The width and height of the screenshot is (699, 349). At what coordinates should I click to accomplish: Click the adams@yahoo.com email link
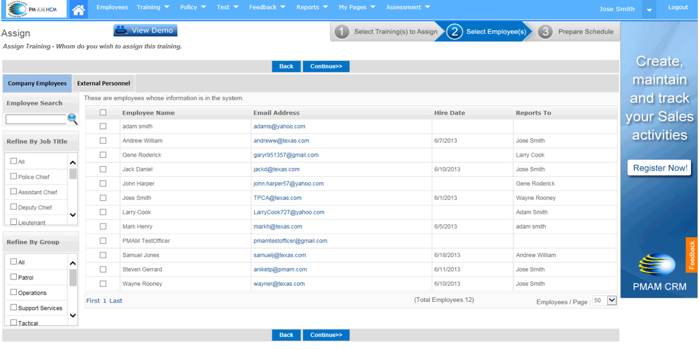pyautogui.click(x=279, y=127)
